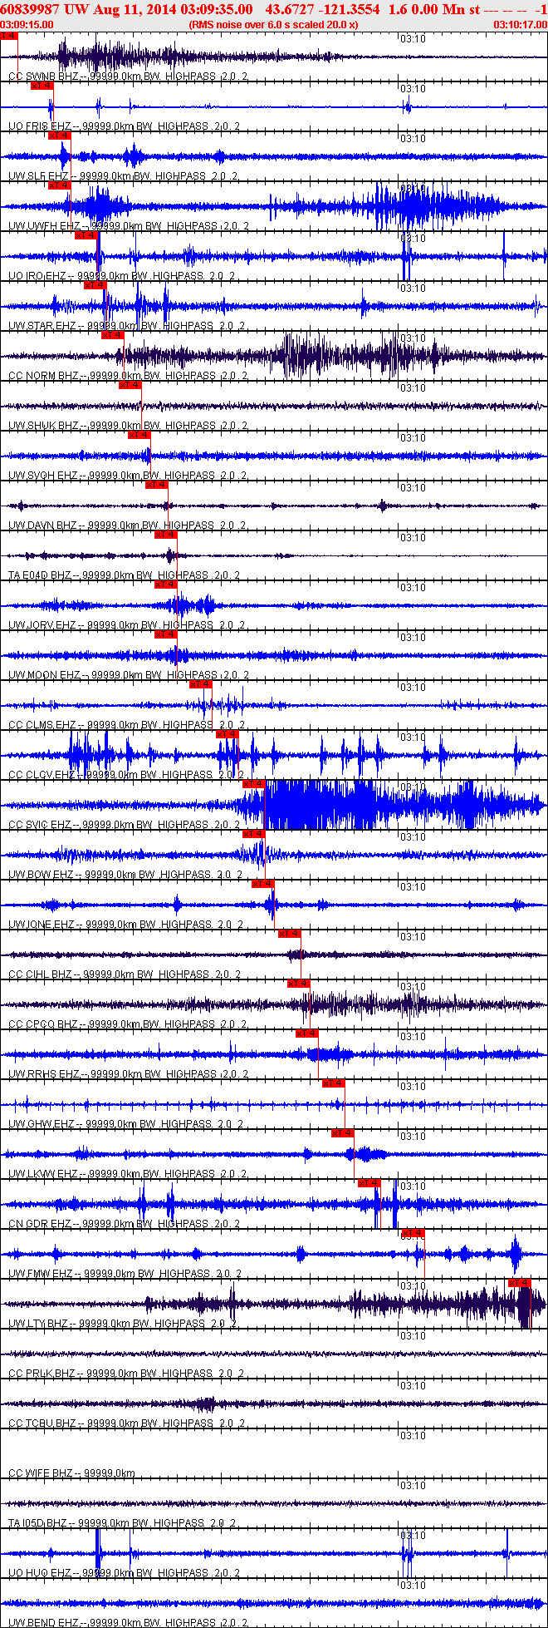Select the xT 4 pick marker on the SHUK trace
Viewport: 548px width, 1628px height.
coord(130,385)
